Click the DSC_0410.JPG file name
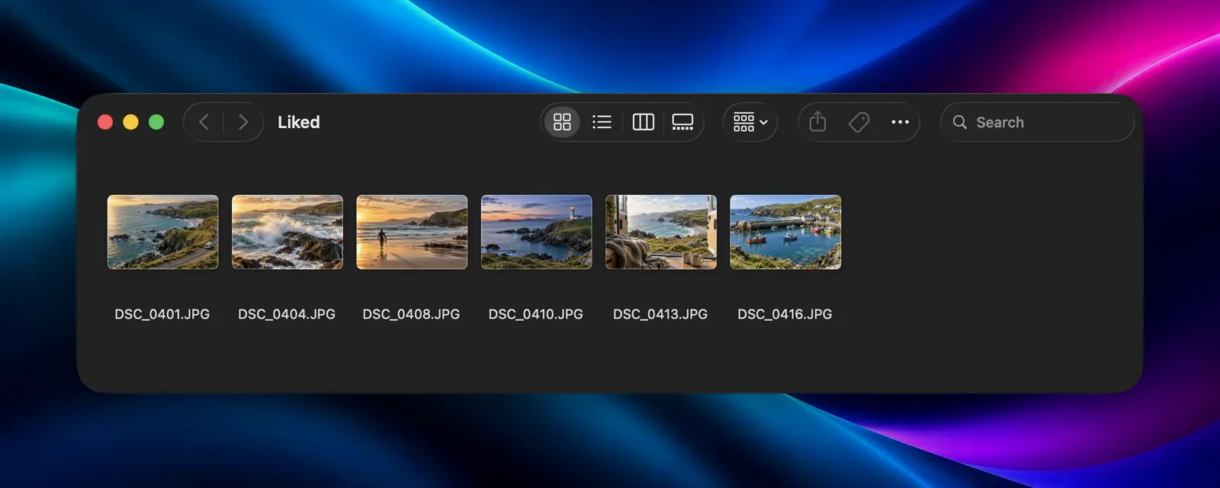The height and width of the screenshot is (488, 1220). click(536, 314)
